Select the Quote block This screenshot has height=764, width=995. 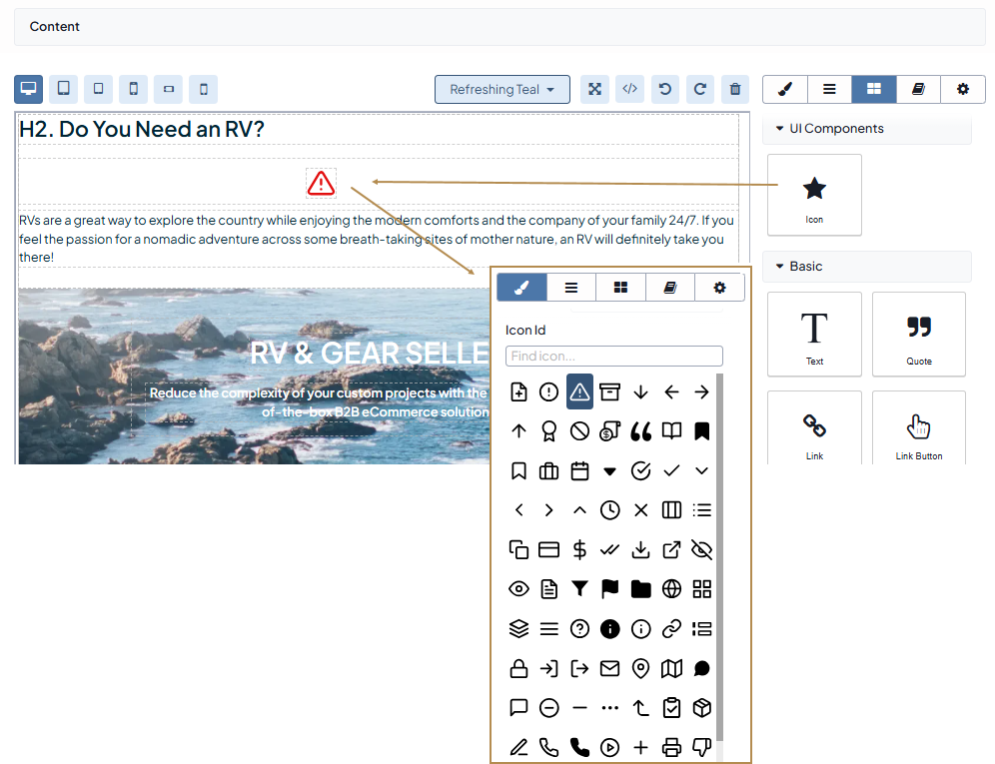[x=918, y=334]
